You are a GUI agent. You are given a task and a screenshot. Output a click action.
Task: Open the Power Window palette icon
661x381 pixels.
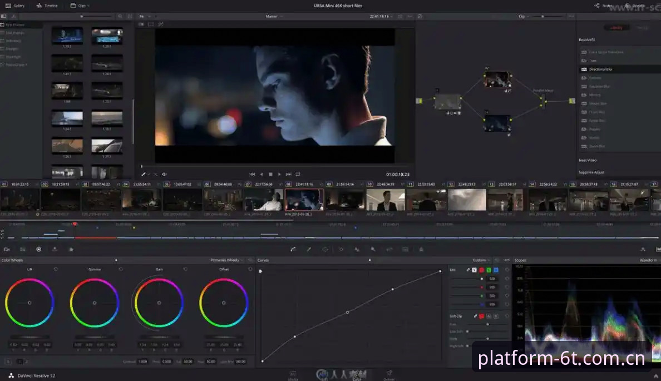[x=325, y=250]
